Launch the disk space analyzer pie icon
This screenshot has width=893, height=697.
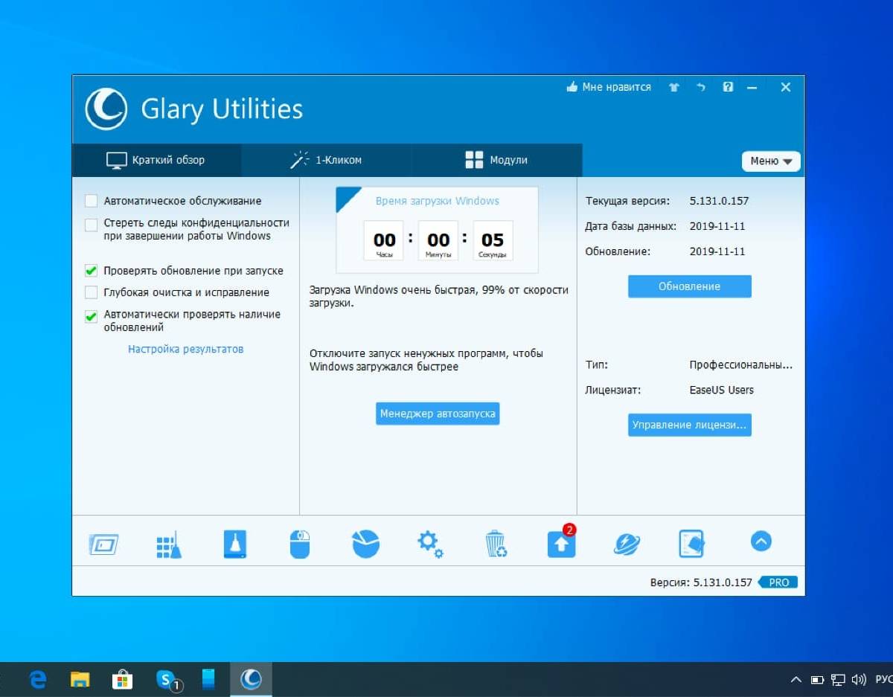click(x=365, y=544)
